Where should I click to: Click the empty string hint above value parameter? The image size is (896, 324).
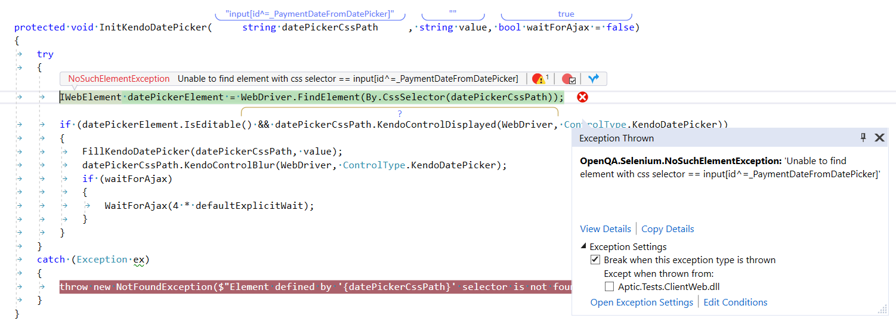pyautogui.click(x=453, y=14)
